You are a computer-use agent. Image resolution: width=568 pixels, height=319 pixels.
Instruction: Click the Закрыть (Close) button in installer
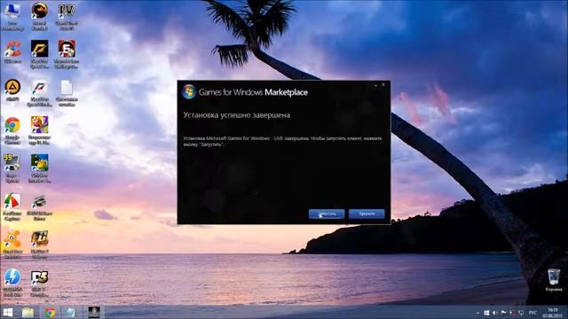367,214
